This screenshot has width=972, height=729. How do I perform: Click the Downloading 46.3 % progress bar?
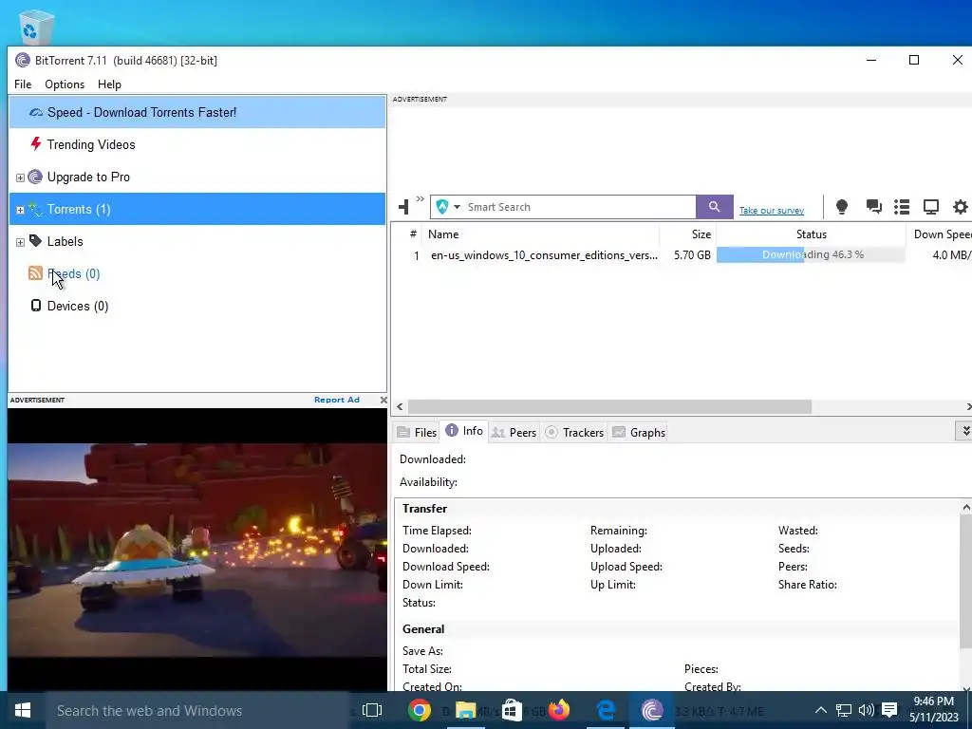[811, 254]
